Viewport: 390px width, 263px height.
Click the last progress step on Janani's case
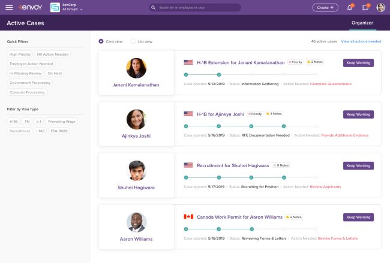click(x=316, y=75)
